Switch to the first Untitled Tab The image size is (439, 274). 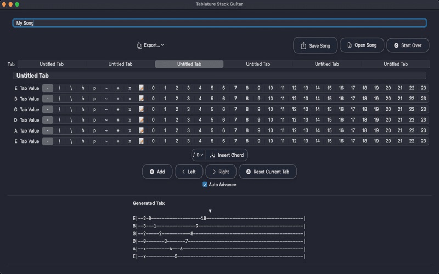coord(52,64)
